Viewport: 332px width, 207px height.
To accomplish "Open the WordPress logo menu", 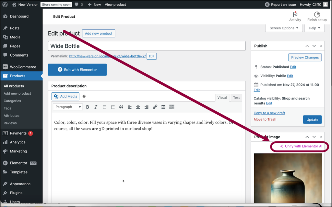I will [x=5, y=4].
